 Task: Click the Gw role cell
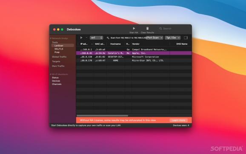point(128,49)
